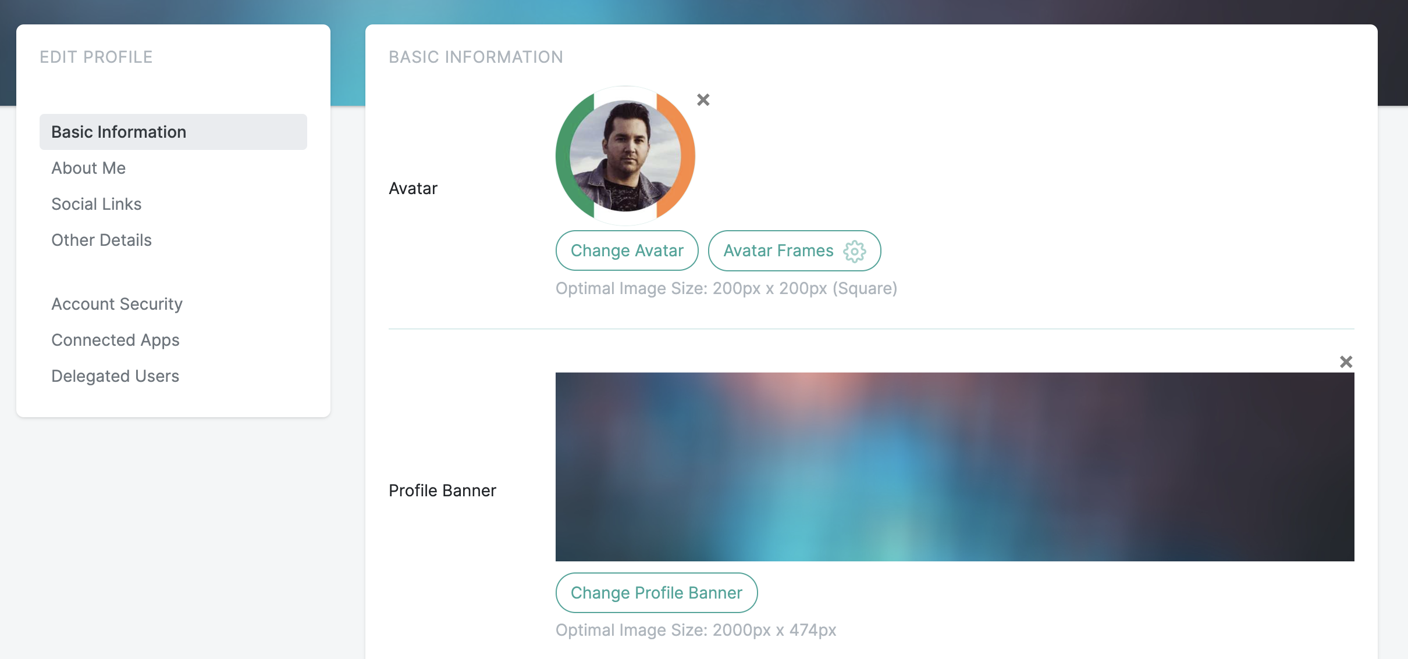Switch to the Connected Apps page
This screenshot has width=1408, height=659.
tap(115, 340)
